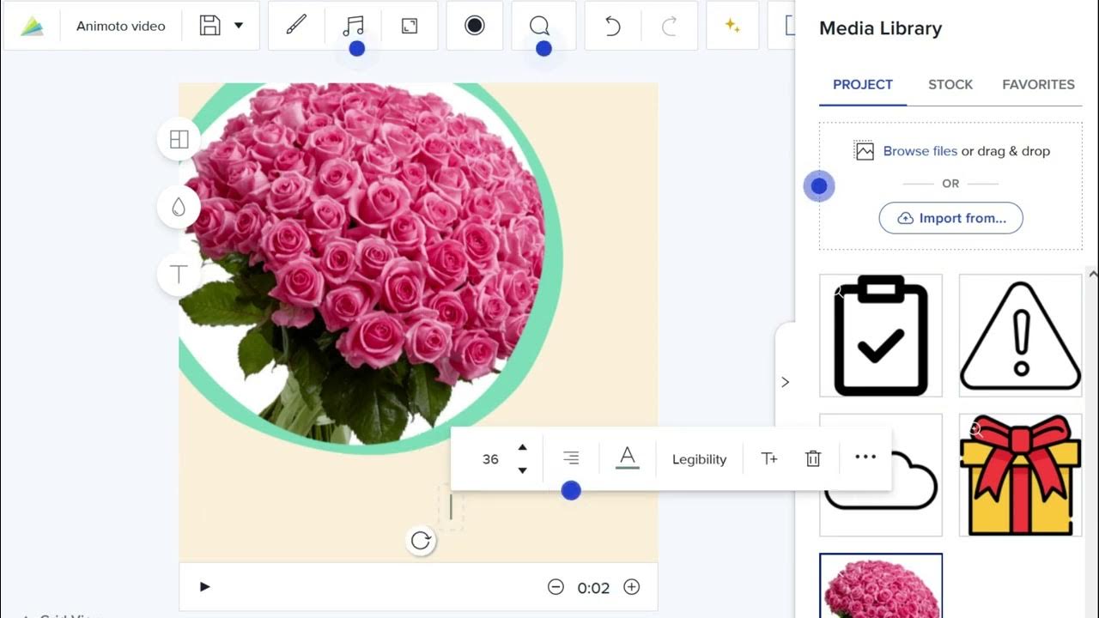Screen dimensions: 1099x618
Task: Redo the last action
Action: pos(669,26)
